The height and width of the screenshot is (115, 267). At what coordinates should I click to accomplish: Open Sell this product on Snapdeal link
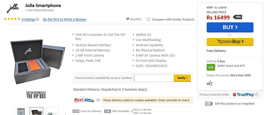coord(235,104)
